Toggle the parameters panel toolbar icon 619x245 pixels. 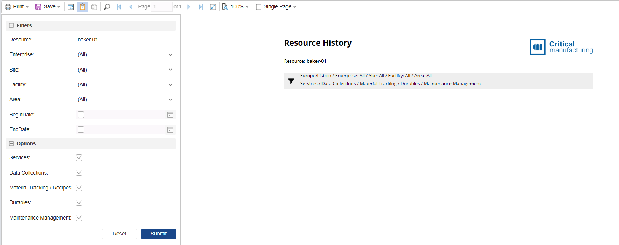click(x=82, y=7)
